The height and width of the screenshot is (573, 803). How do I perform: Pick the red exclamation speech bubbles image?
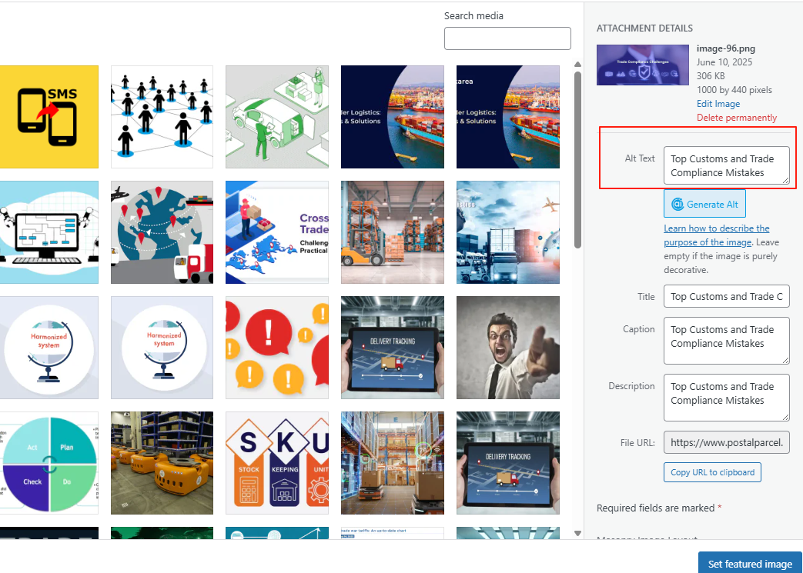277,348
